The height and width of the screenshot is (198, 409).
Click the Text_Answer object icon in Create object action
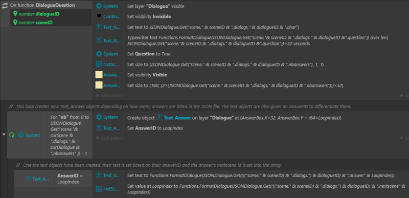(159, 118)
